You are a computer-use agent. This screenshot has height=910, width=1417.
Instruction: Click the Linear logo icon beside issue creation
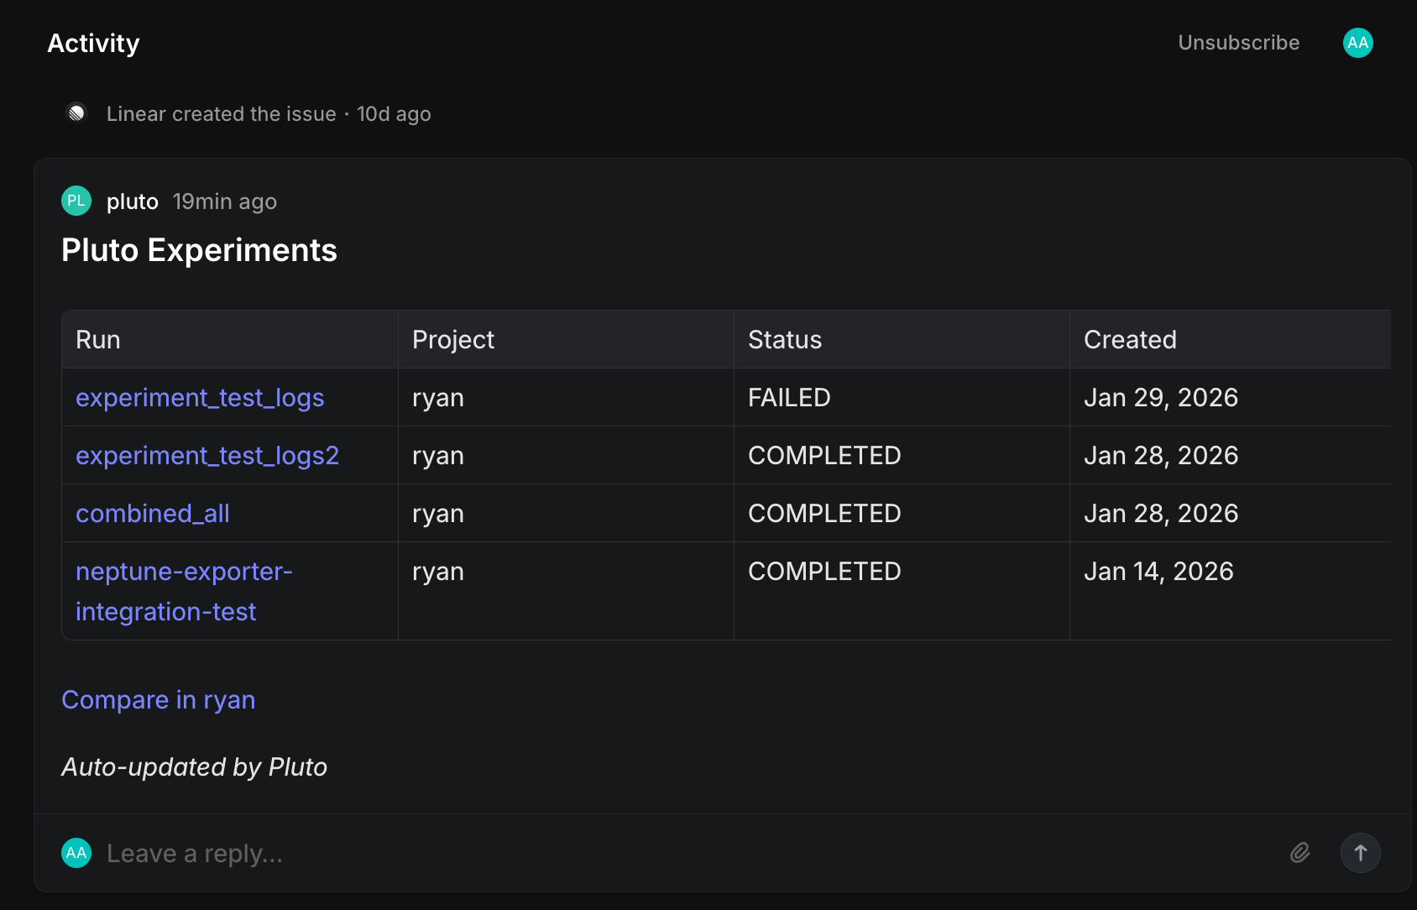tap(76, 112)
